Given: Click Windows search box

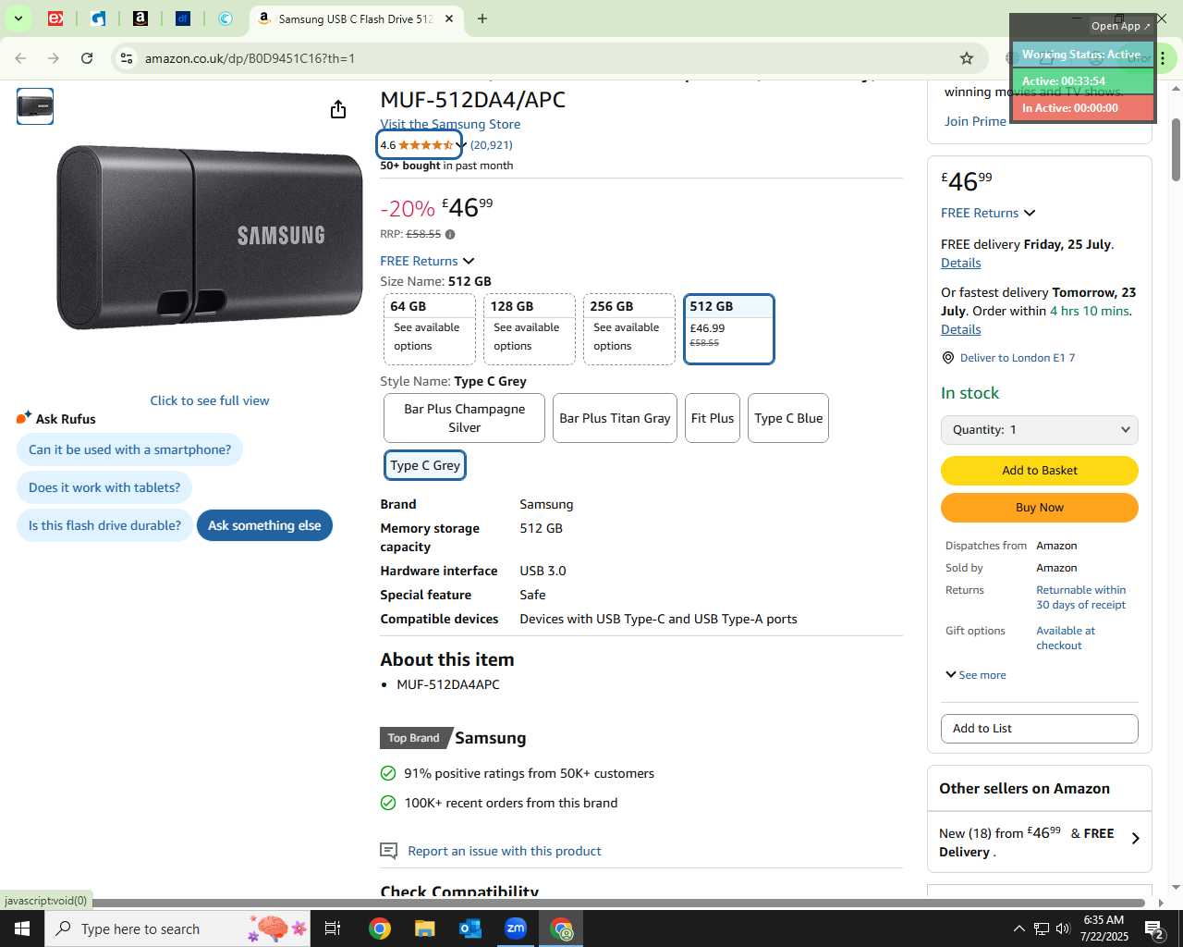Looking at the screenshot, I should [x=177, y=929].
